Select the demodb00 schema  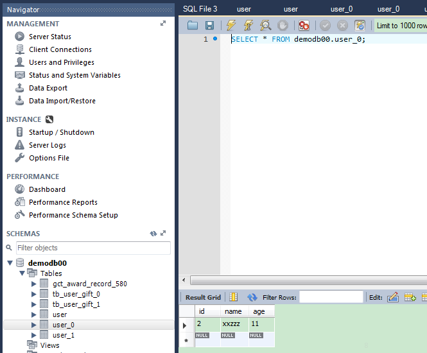(x=48, y=263)
